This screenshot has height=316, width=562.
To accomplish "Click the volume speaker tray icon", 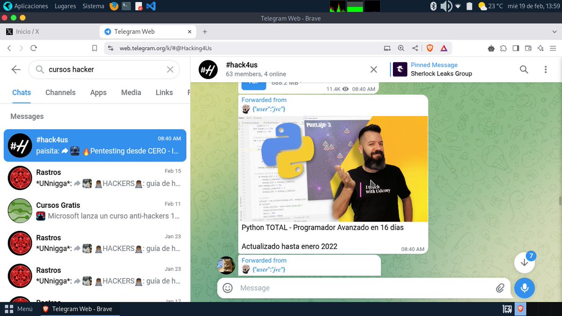I will pyautogui.click(x=446, y=6).
